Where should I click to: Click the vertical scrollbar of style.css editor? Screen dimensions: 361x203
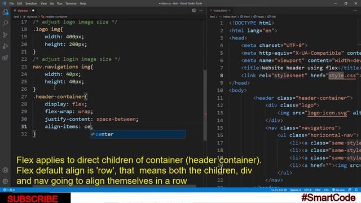[x=205, y=105]
